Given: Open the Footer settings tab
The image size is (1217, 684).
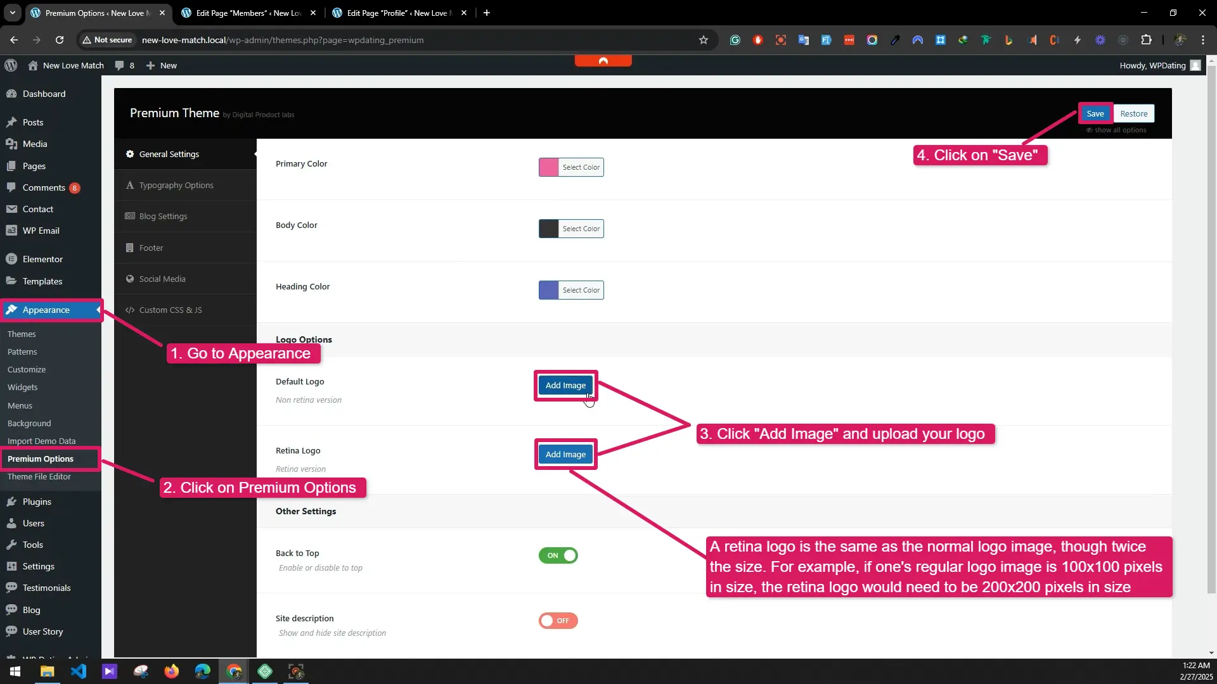Looking at the screenshot, I should [185, 248].
